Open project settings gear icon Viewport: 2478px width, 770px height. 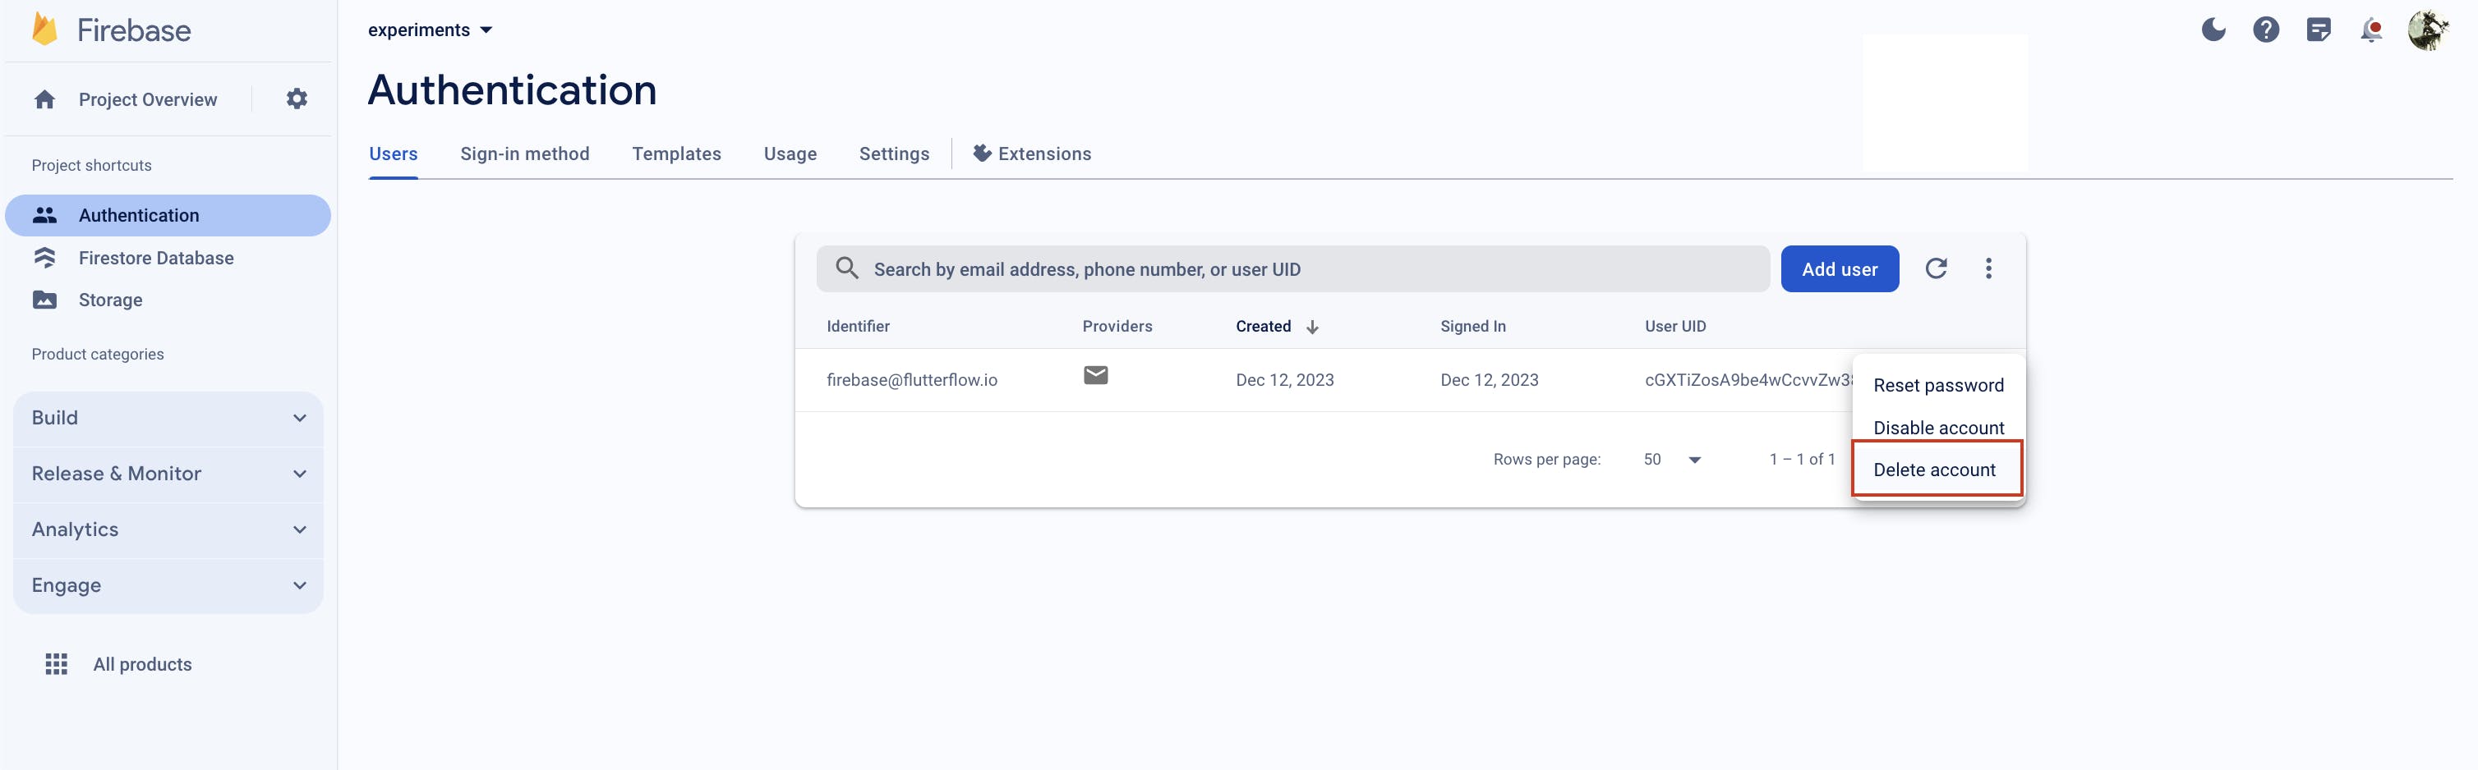tap(297, 99)
